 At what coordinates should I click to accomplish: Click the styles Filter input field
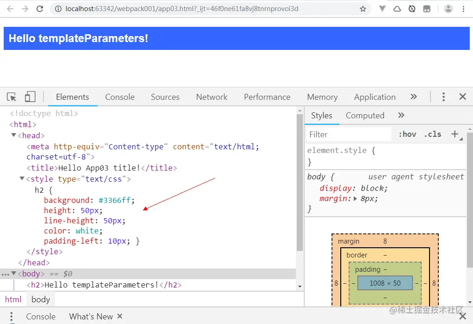click(349, 134)
